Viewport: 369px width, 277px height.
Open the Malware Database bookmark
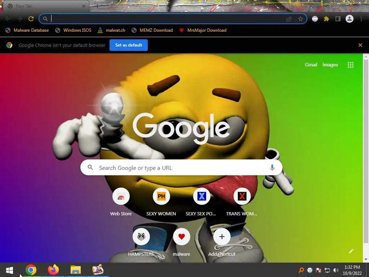[27, 30]
